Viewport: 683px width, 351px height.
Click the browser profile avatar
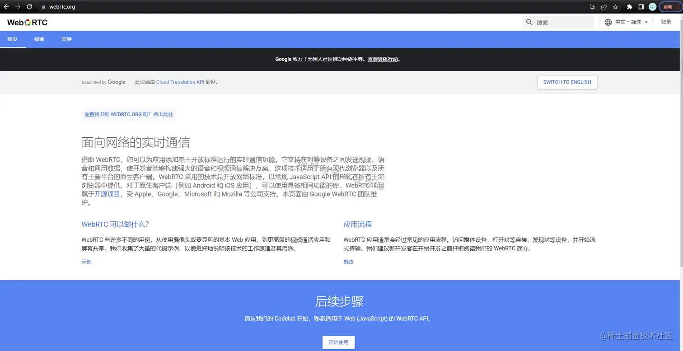point(652,7)
